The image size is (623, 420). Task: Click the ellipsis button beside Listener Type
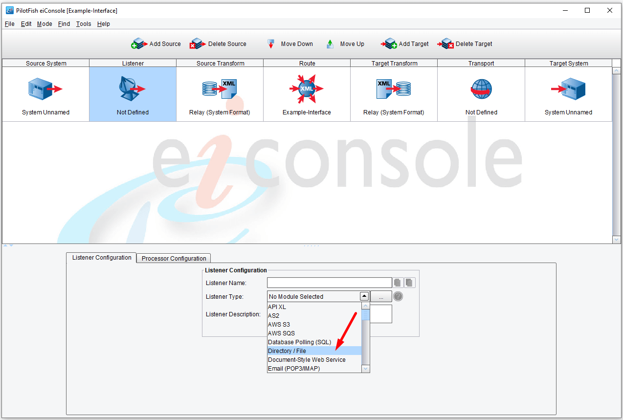(x=381, y=296)
